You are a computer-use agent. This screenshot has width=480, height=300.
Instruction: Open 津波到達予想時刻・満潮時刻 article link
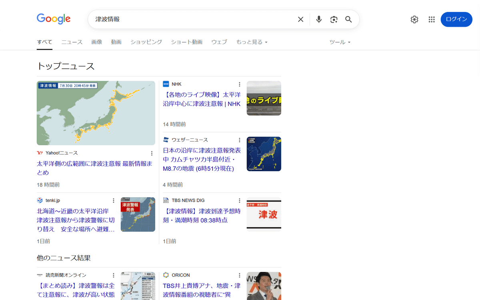(x=202, y=216)
